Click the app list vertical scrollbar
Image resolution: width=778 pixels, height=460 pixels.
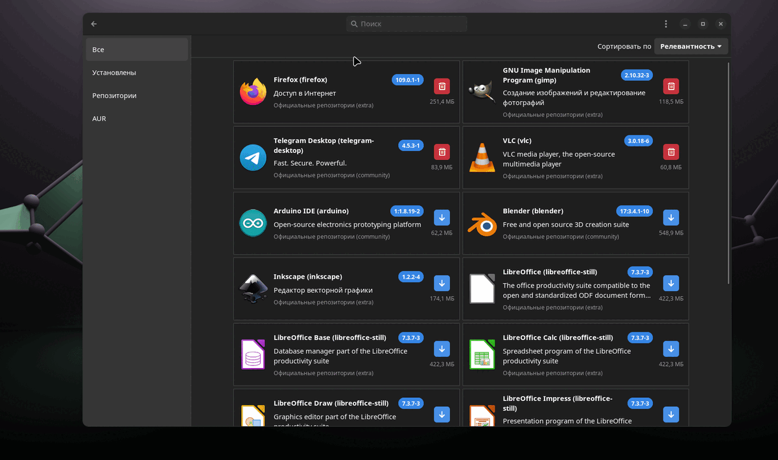[729, 173]
